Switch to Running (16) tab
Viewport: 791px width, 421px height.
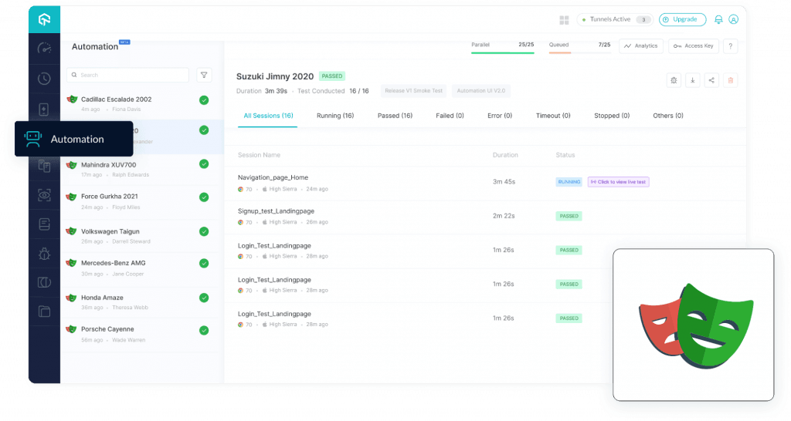click(335, 116)
